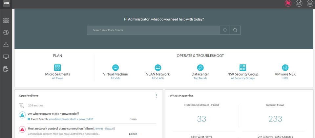
Task: Open Open Problems three-dot menu
Action: [x=156, y=96]
